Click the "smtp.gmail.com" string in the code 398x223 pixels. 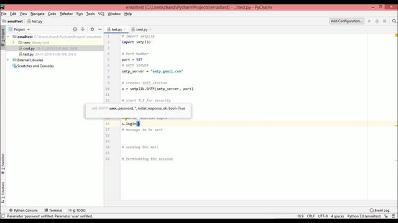pyautogui.click(x=167, y=71)
